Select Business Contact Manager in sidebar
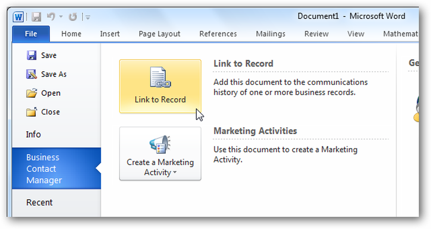This screenshot has height=229, width=431. tap(56, 169)
